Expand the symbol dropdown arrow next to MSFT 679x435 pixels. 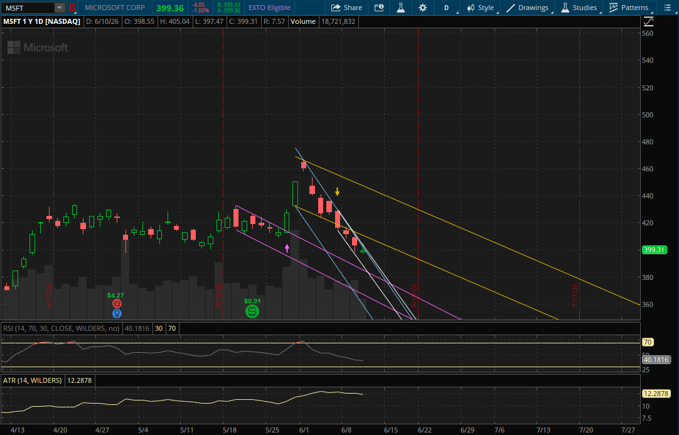(60, 8)
